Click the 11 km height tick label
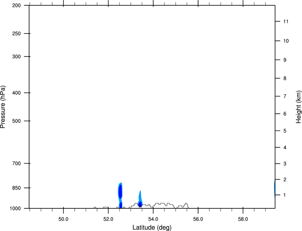Viewport: 302px width, 231px height. pyautogui.click(x=286, y=21)
